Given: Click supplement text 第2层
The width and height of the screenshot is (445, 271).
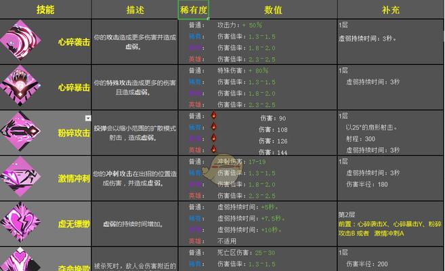Looking at the screenshot, I should [x=347, y=215].
